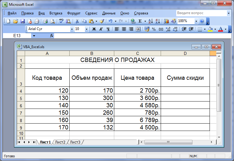234x161 pixels.
Task: Apply the Currency style icon
Action: [147, 29]
